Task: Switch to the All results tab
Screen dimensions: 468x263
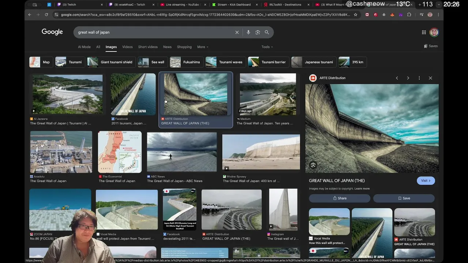Action: (98, 47)
